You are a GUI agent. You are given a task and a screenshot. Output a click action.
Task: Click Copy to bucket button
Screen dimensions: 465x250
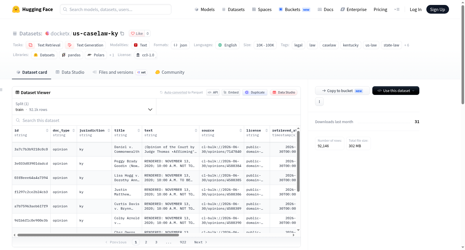tap(342, 91)
